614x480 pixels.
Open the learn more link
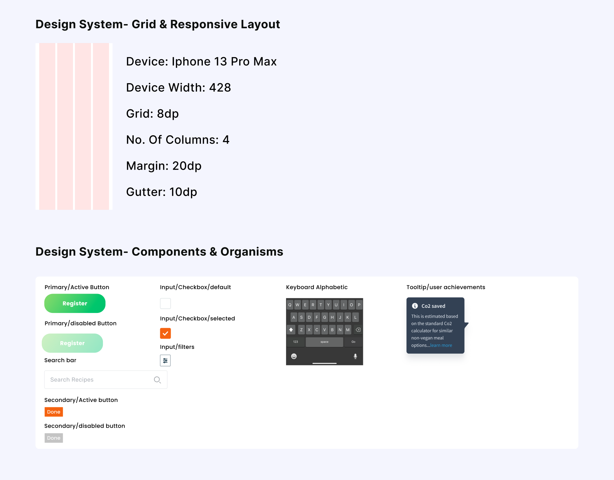click(x=441, y=345)
